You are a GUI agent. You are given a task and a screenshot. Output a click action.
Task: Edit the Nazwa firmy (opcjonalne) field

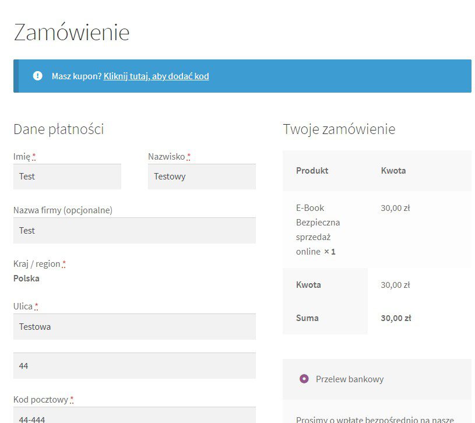134,231
